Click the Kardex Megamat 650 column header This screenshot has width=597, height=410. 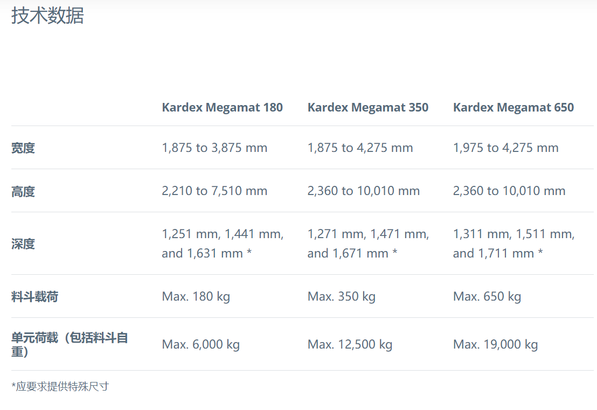click(x=513, y=107)
